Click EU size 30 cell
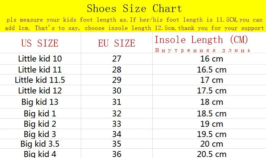This screenshot has height=158, width=266. coord(117,90)
